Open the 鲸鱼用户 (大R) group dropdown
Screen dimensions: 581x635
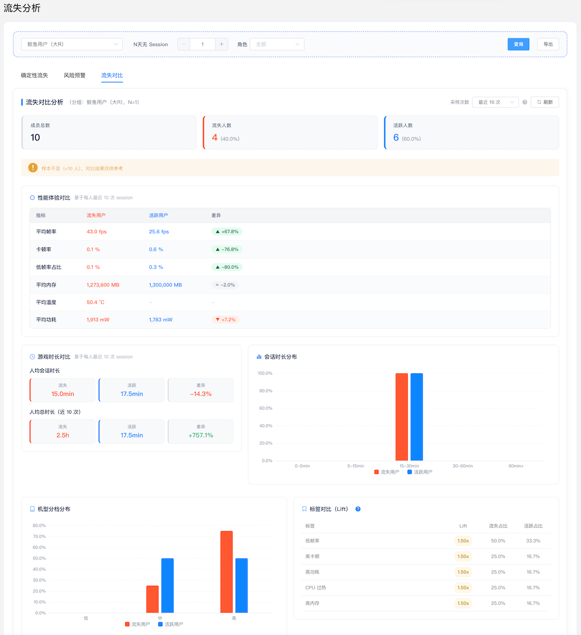click(72, 44)
